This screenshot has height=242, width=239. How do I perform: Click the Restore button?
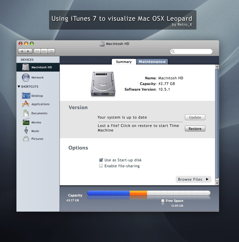coord(195,129)
